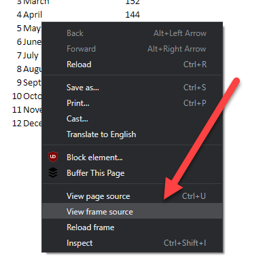Open Inspect developer tools entry

(x=132, y=243)
